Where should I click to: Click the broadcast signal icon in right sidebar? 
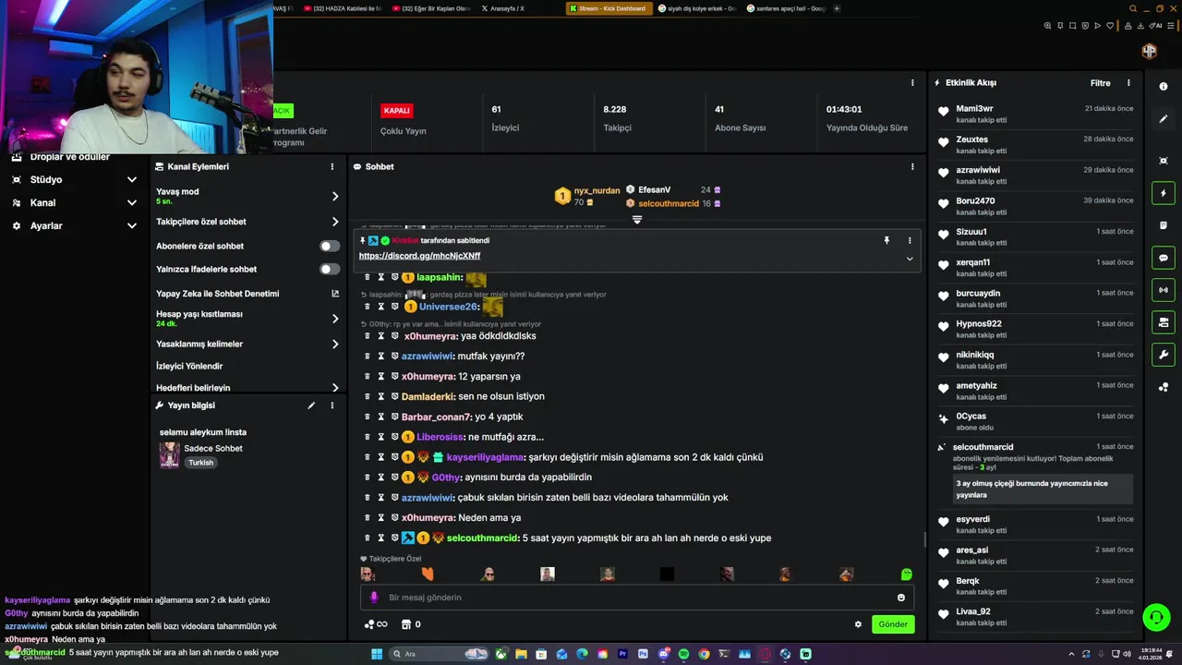click(1163, 290)
